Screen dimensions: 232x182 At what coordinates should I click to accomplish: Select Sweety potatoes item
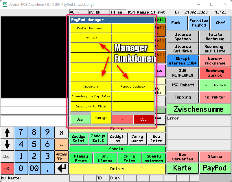click(x=154, y=158)
